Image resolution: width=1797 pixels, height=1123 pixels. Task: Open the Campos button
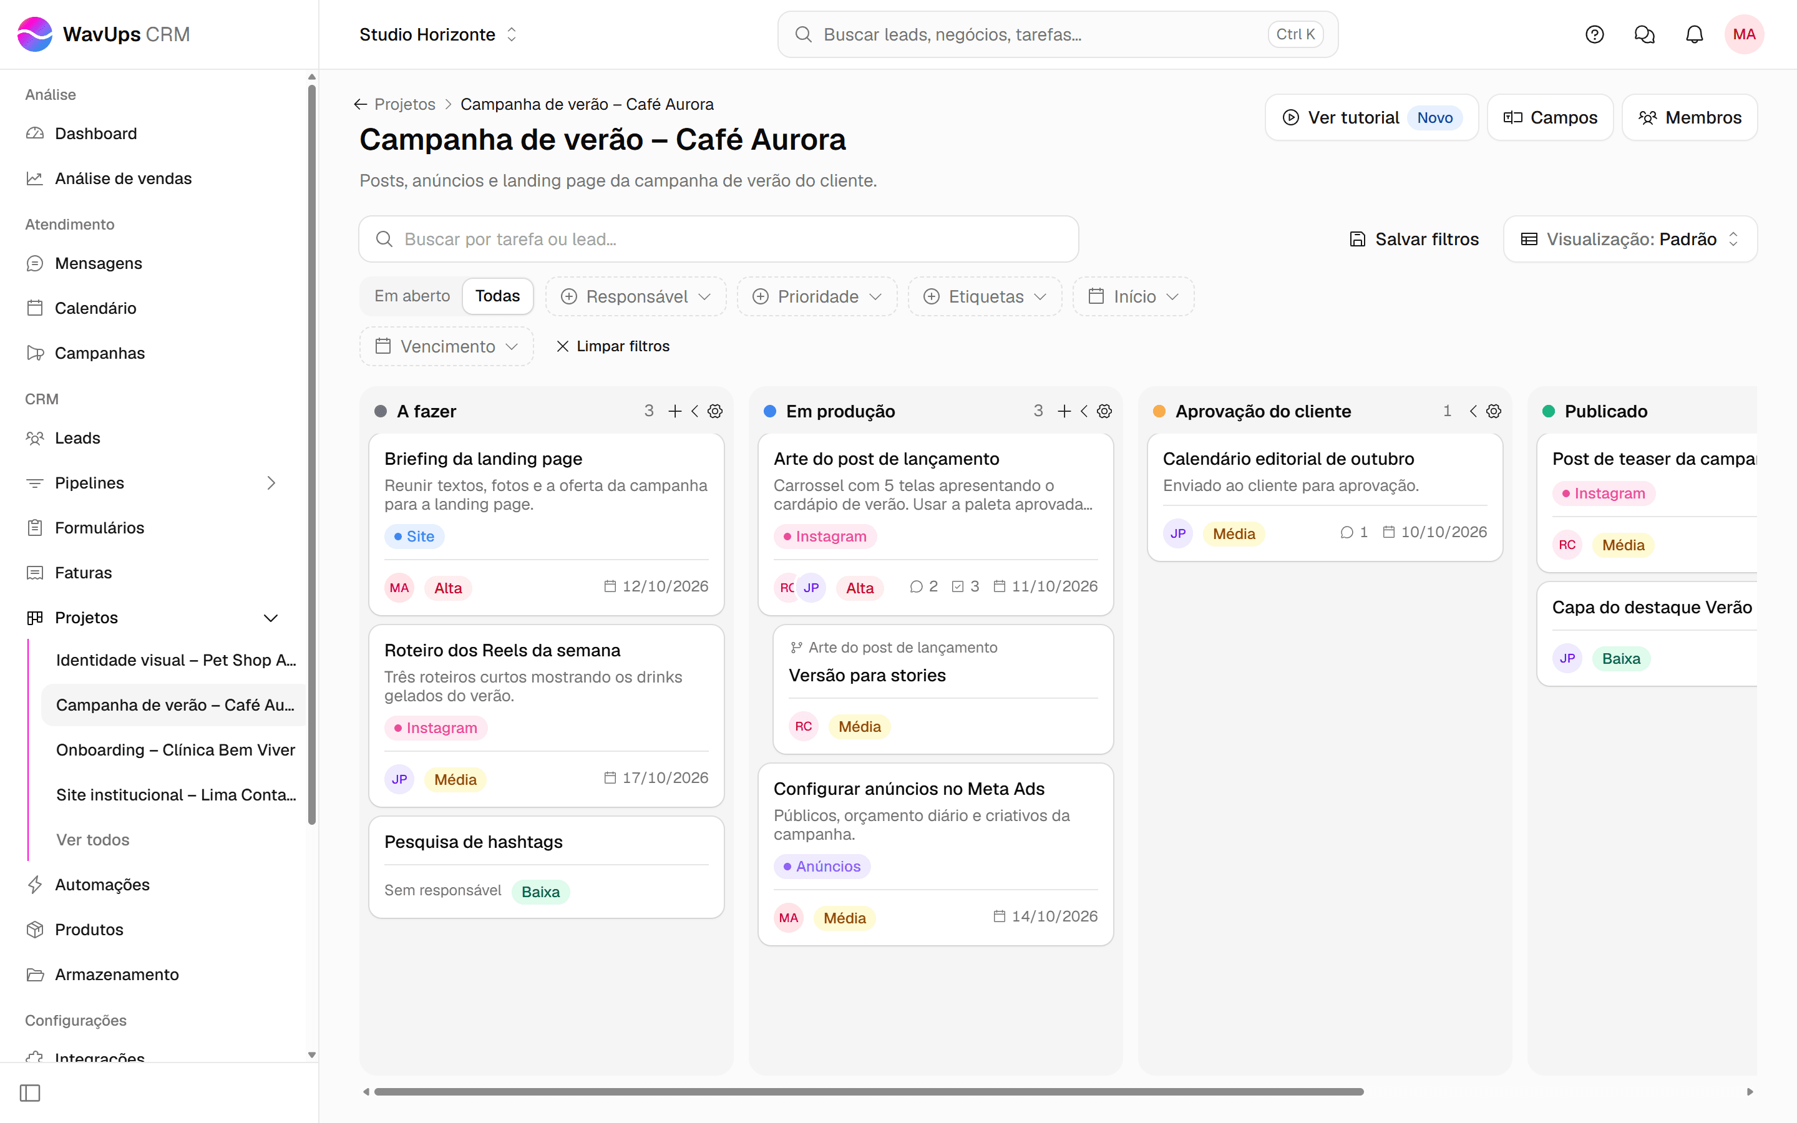coord(1550,117)
